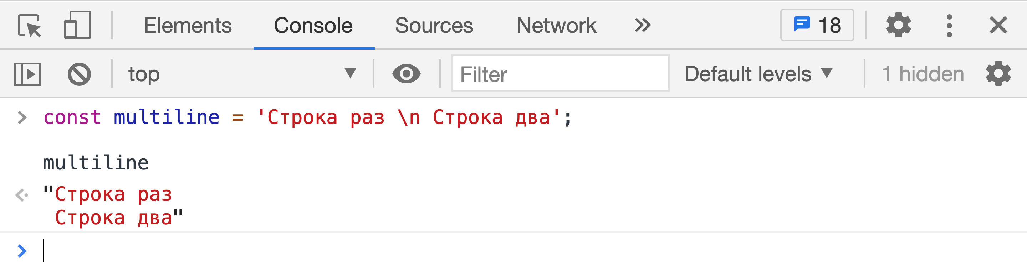Image resolution: width=1027 pixels, height=277 pixels.
Task: Select the Console tab
Action: click(313, 26)
